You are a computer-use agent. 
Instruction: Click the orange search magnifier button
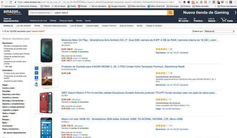pos(170,13)
